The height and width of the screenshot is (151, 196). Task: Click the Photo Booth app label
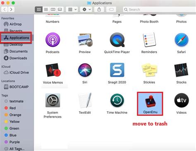coord(149,22)
